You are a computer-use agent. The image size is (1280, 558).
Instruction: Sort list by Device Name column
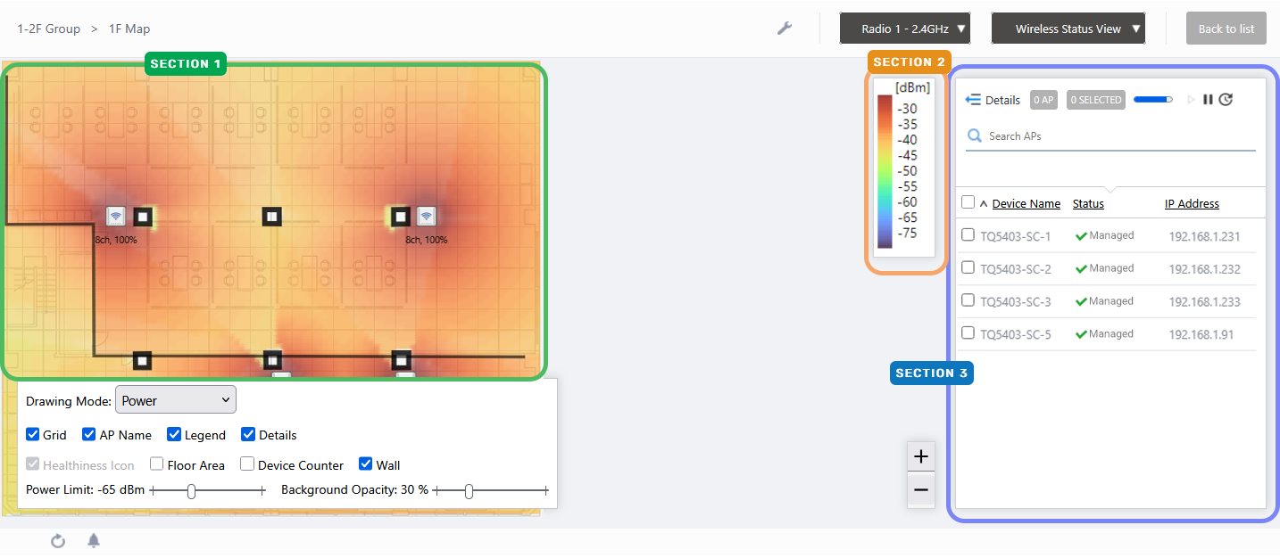pos(1026,204)
